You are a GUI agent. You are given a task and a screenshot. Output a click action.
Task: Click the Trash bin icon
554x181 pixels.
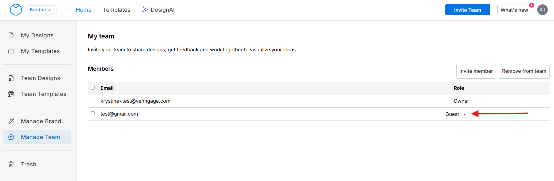click(11, 164)
